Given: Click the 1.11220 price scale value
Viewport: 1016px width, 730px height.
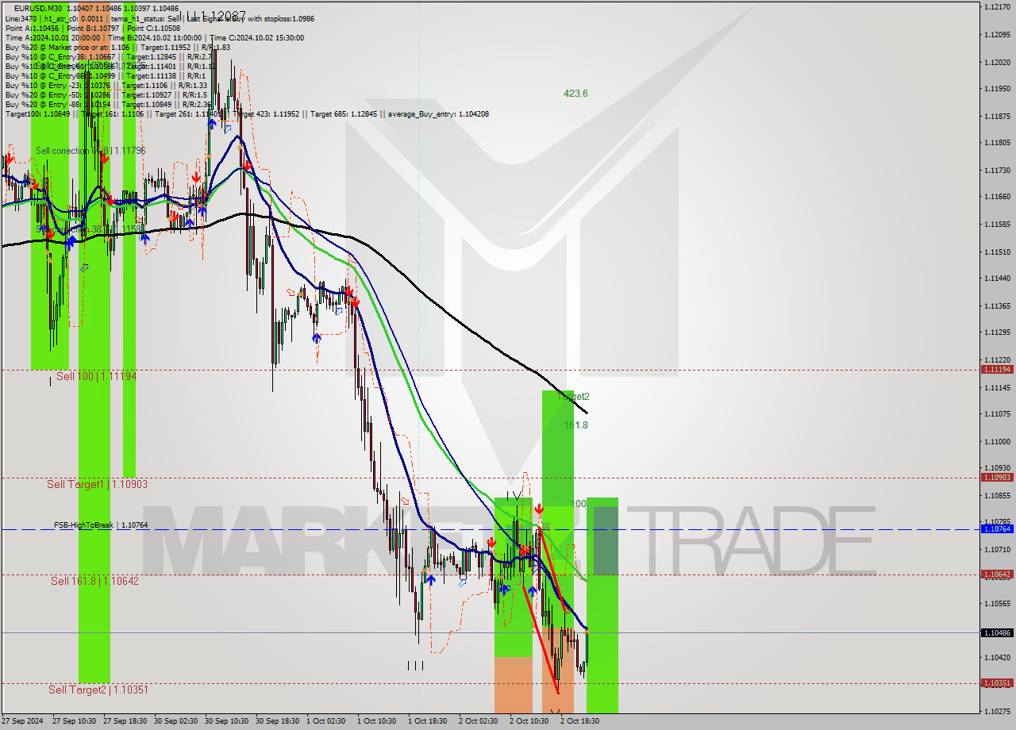Looking at the screenshot, I should coord(996,359).
